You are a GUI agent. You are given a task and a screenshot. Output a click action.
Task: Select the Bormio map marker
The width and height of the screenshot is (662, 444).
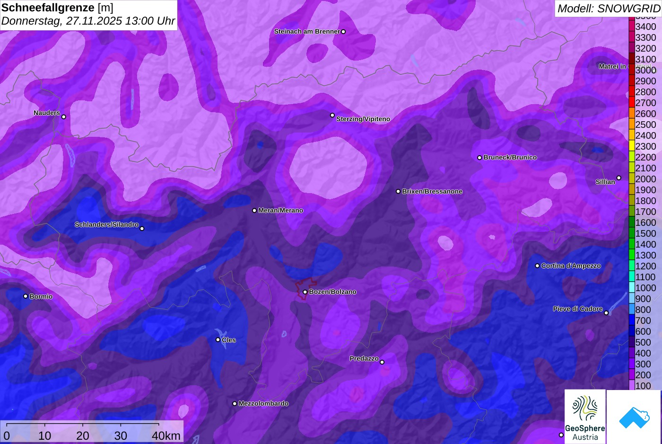point(26,296)
